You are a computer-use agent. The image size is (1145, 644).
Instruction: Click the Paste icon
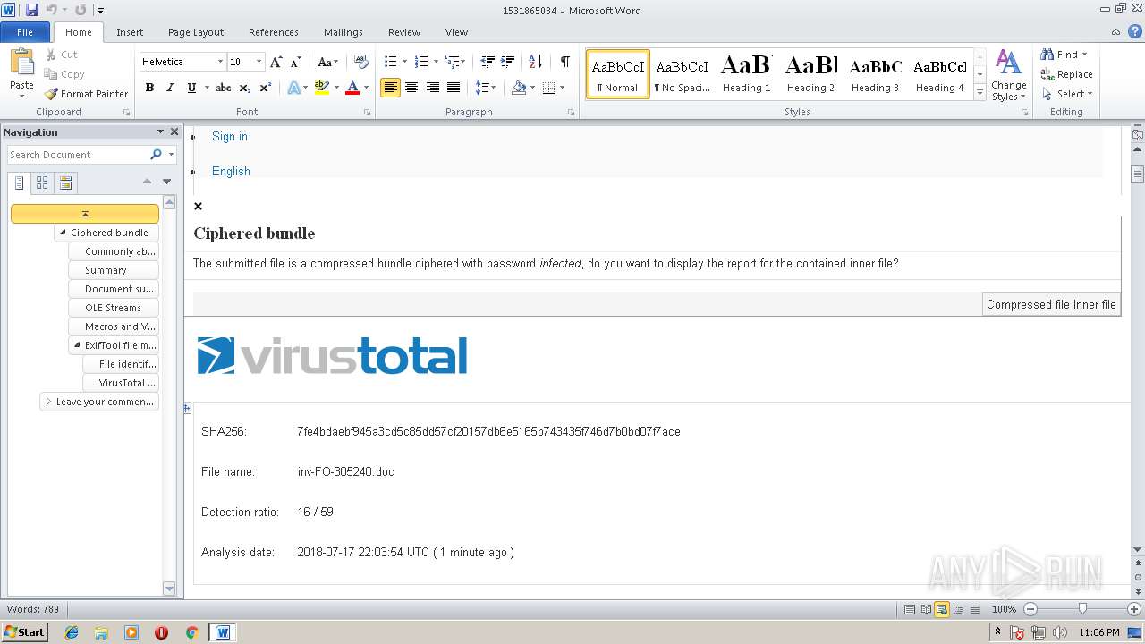click(21, 63)
